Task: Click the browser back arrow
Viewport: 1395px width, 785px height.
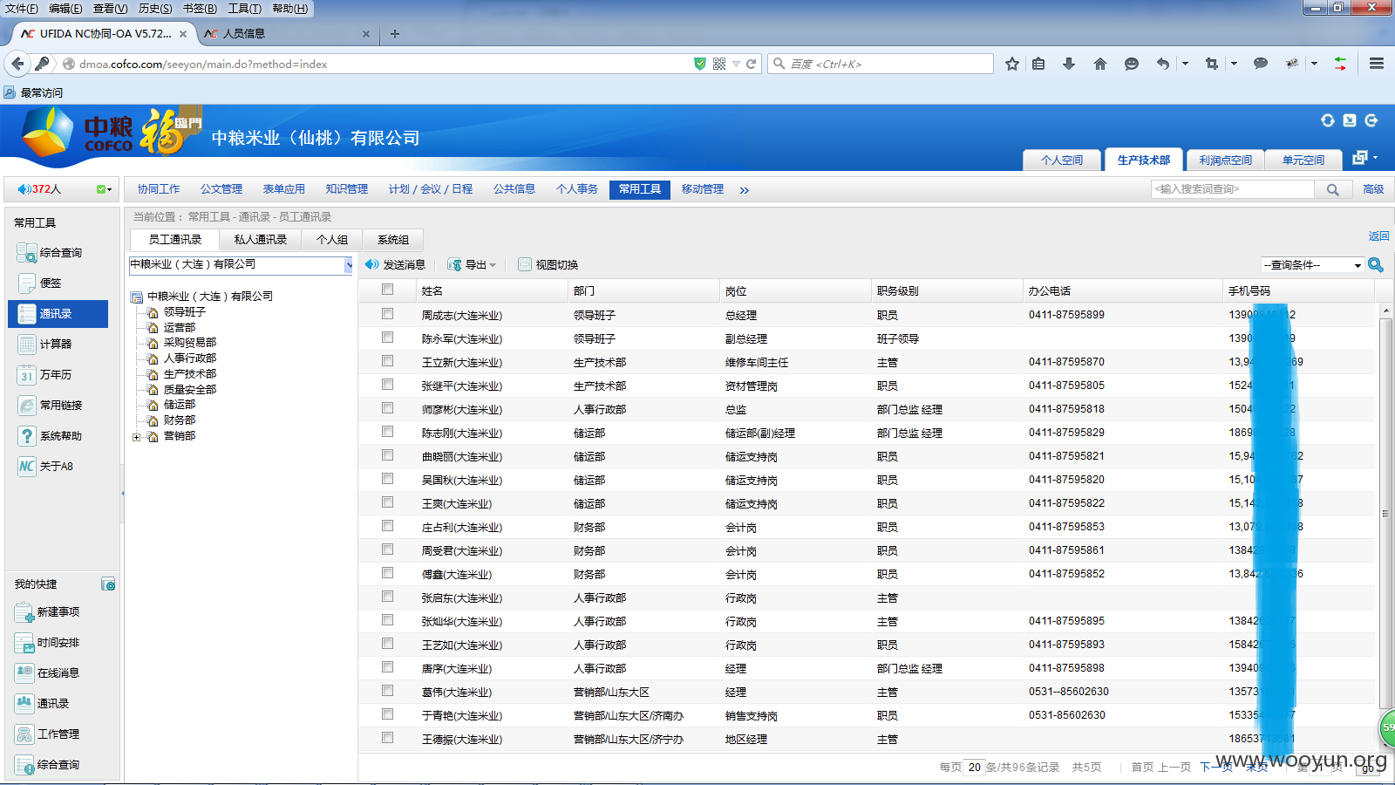Action: pos(17,64)
